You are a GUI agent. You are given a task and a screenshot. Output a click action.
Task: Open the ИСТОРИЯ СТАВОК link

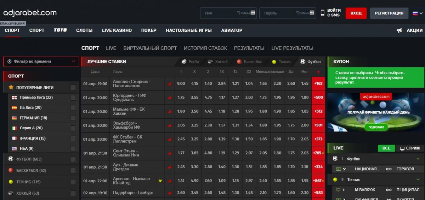[x=205, y=48]
